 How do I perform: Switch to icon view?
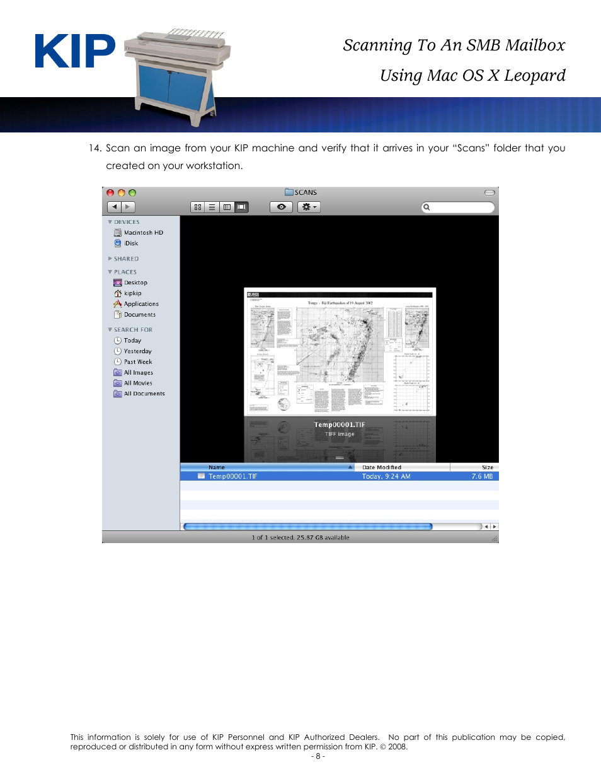pyautogui.click(x=198, y=207)
